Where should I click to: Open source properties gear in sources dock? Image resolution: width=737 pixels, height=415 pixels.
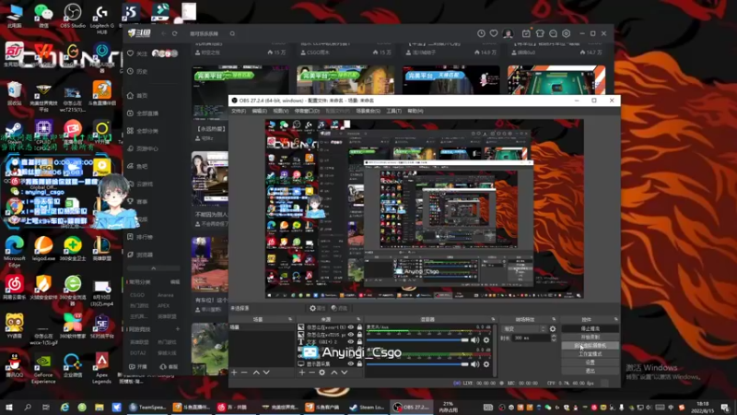(322, 373)
